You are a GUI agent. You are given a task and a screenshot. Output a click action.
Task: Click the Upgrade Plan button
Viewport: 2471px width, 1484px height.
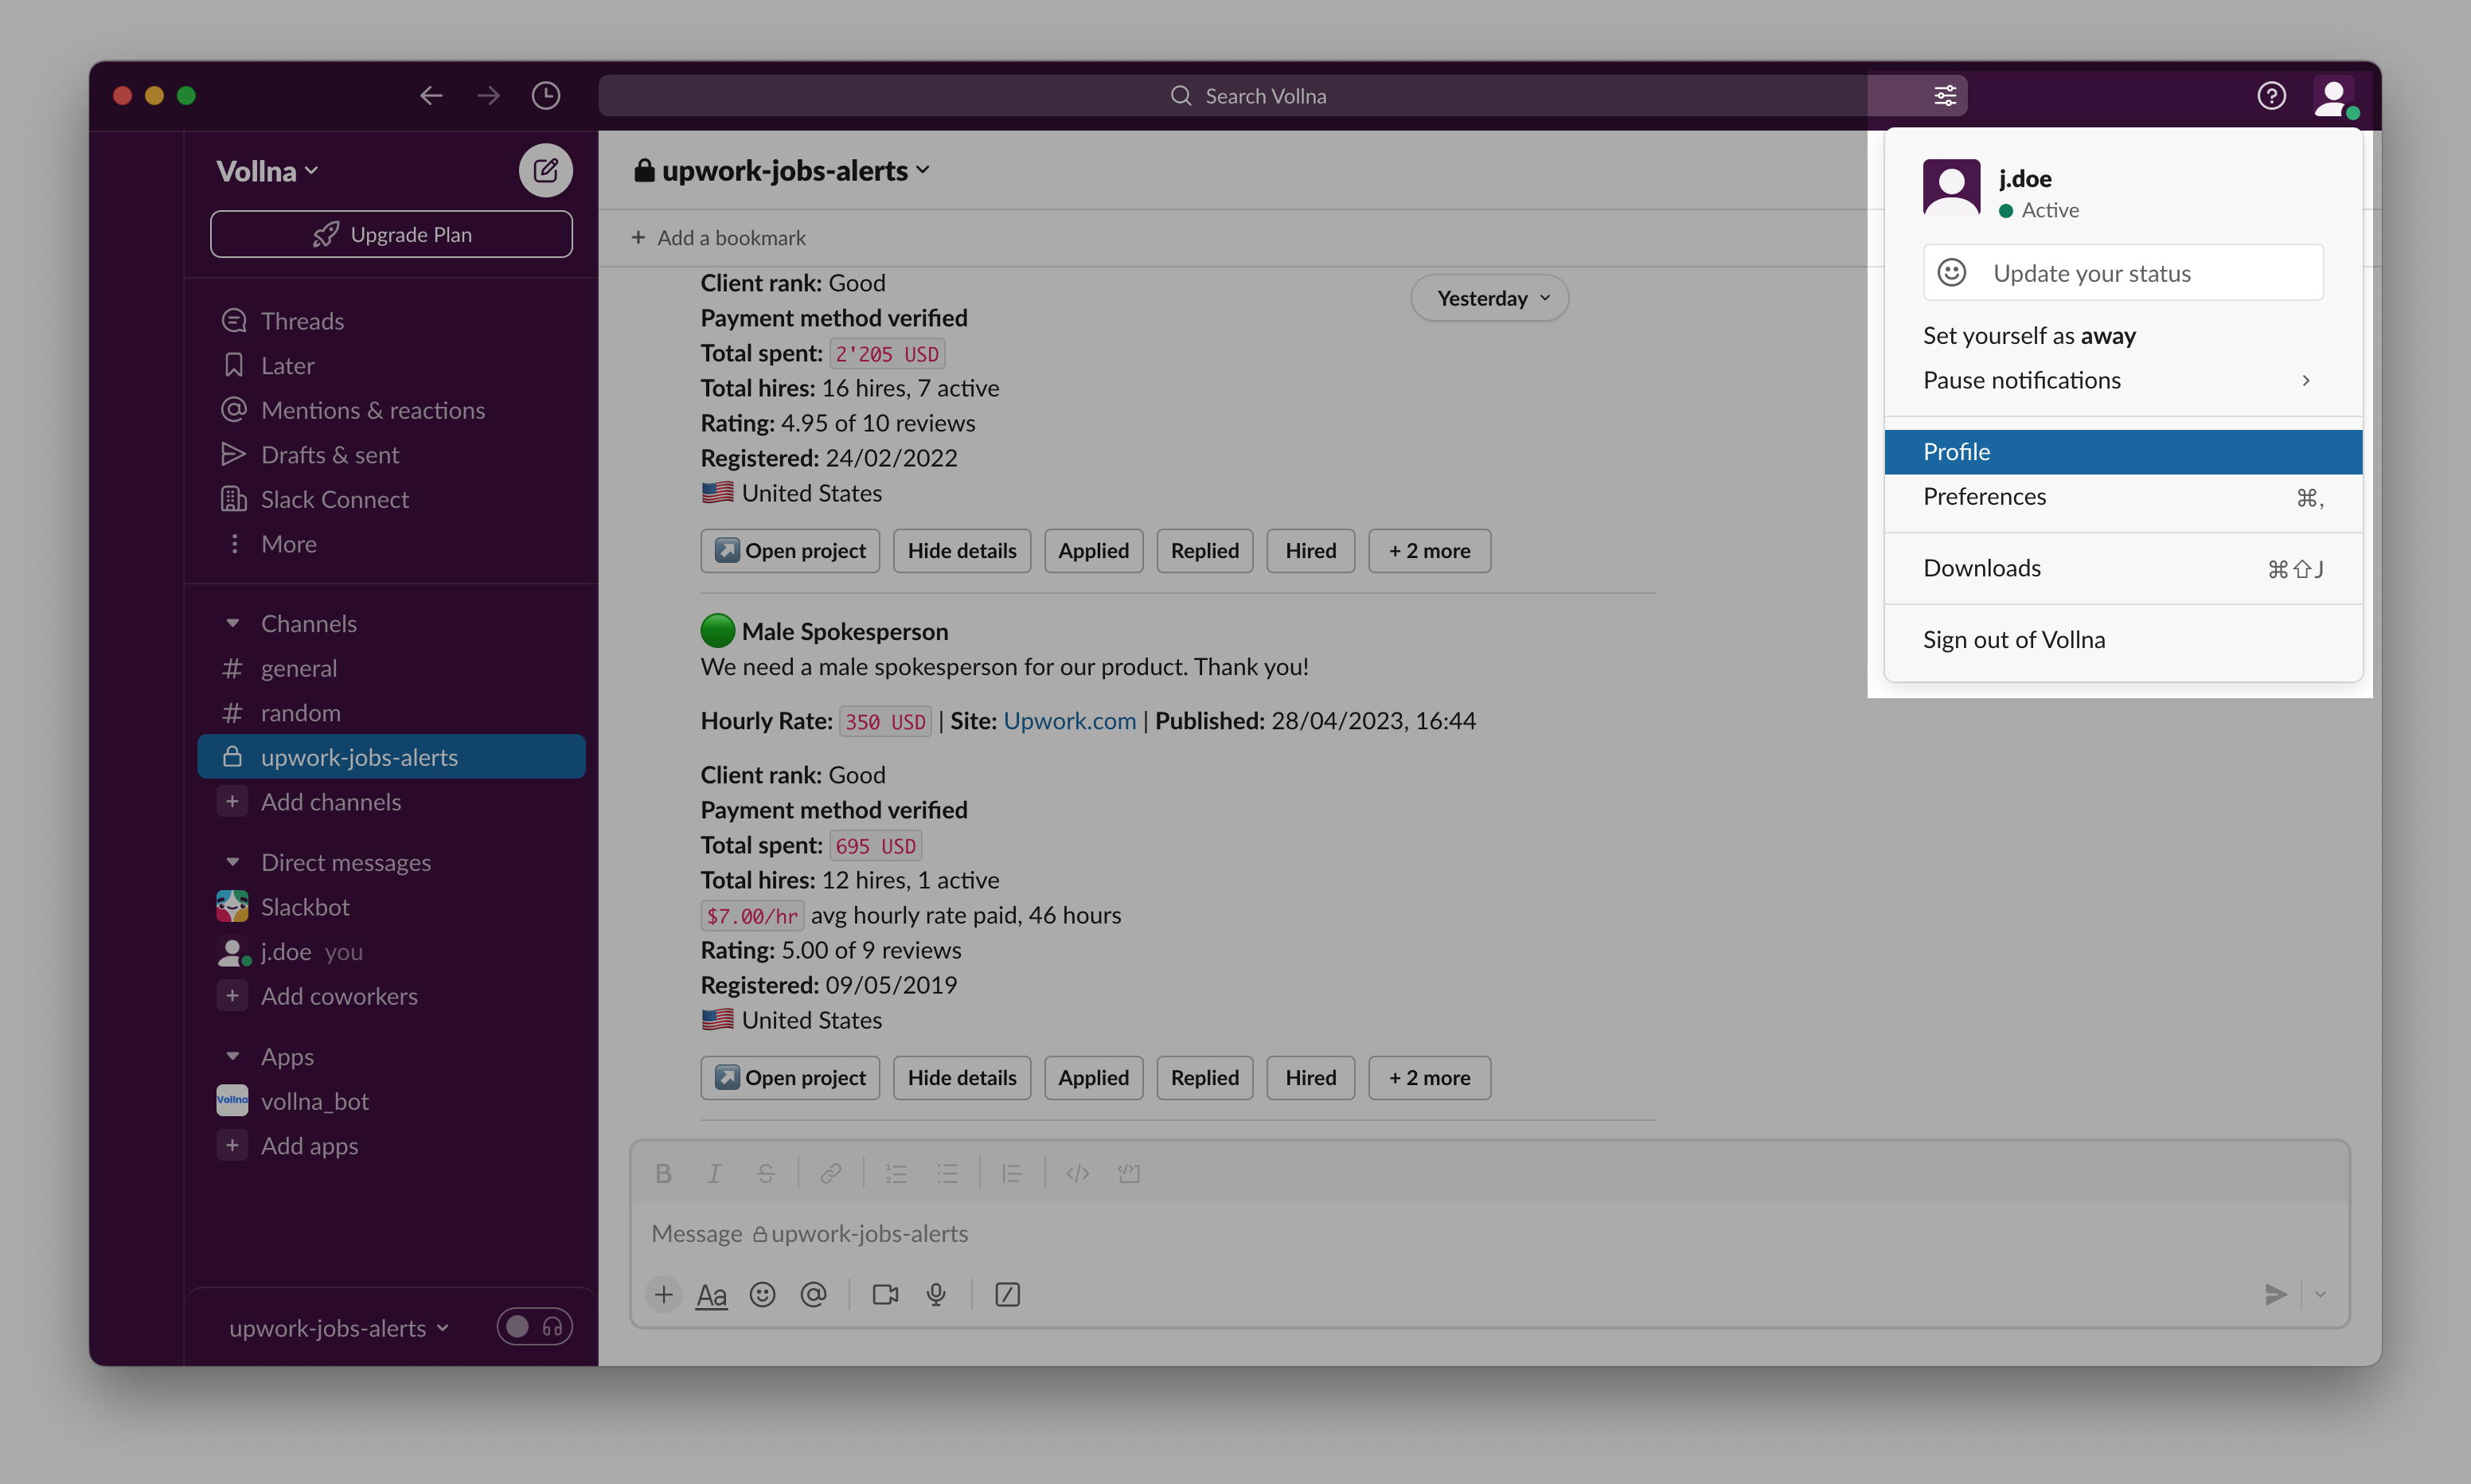[392, 234]
